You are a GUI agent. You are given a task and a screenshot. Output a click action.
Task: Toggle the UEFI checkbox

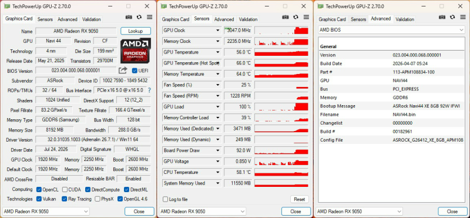135,71
